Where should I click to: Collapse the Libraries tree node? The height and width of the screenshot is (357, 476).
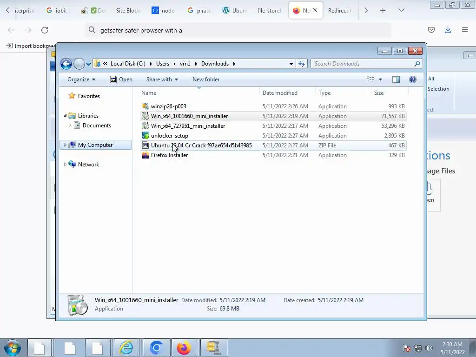65,116
